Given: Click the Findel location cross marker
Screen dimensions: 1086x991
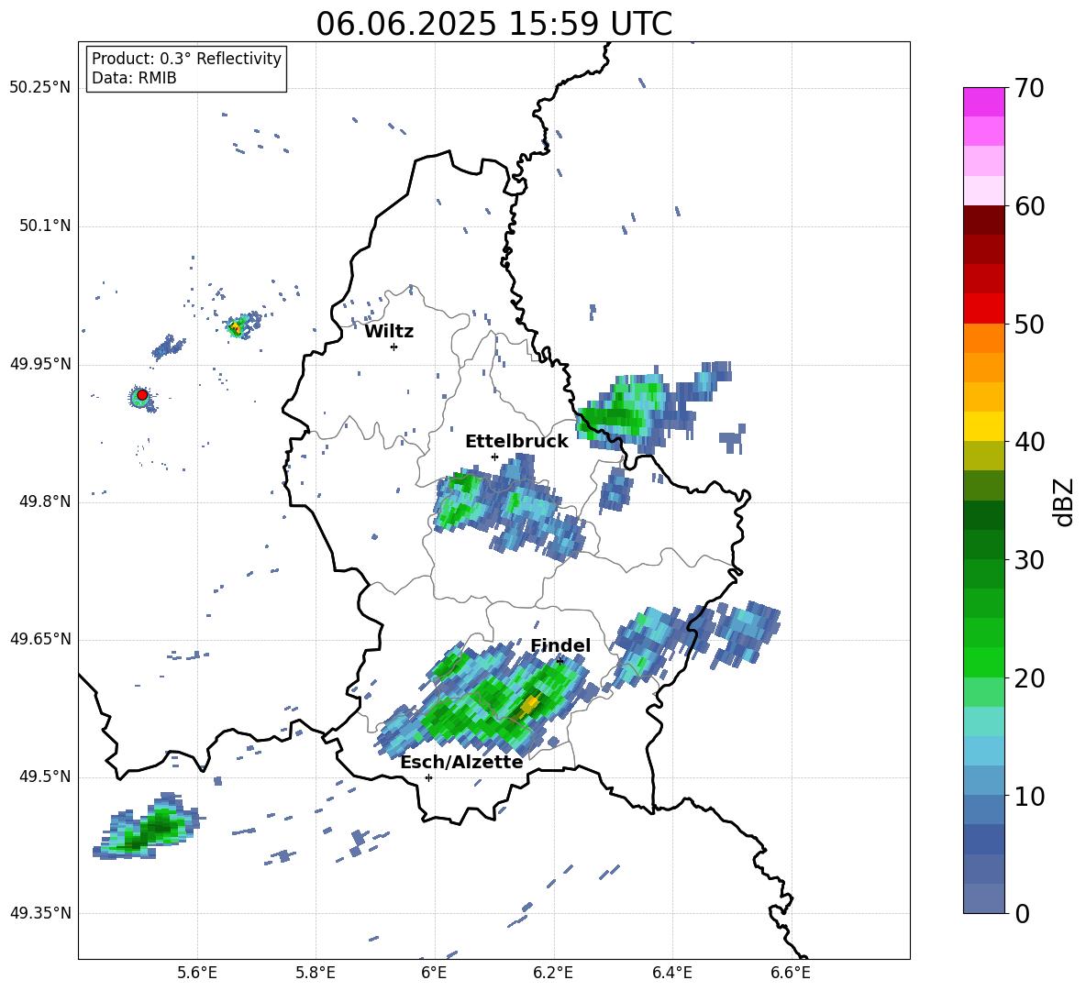Looking at the screenshot, I should click(560, 660).
